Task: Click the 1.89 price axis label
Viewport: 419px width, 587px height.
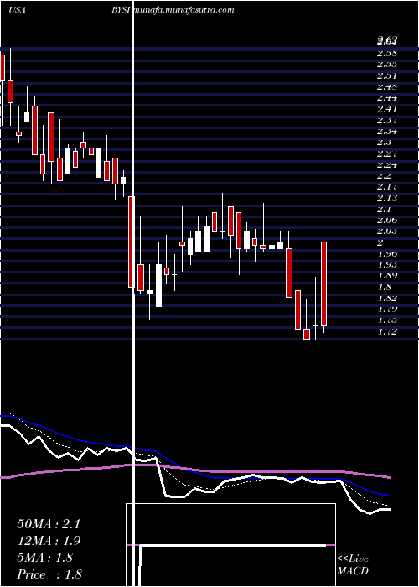Action: 386,276
